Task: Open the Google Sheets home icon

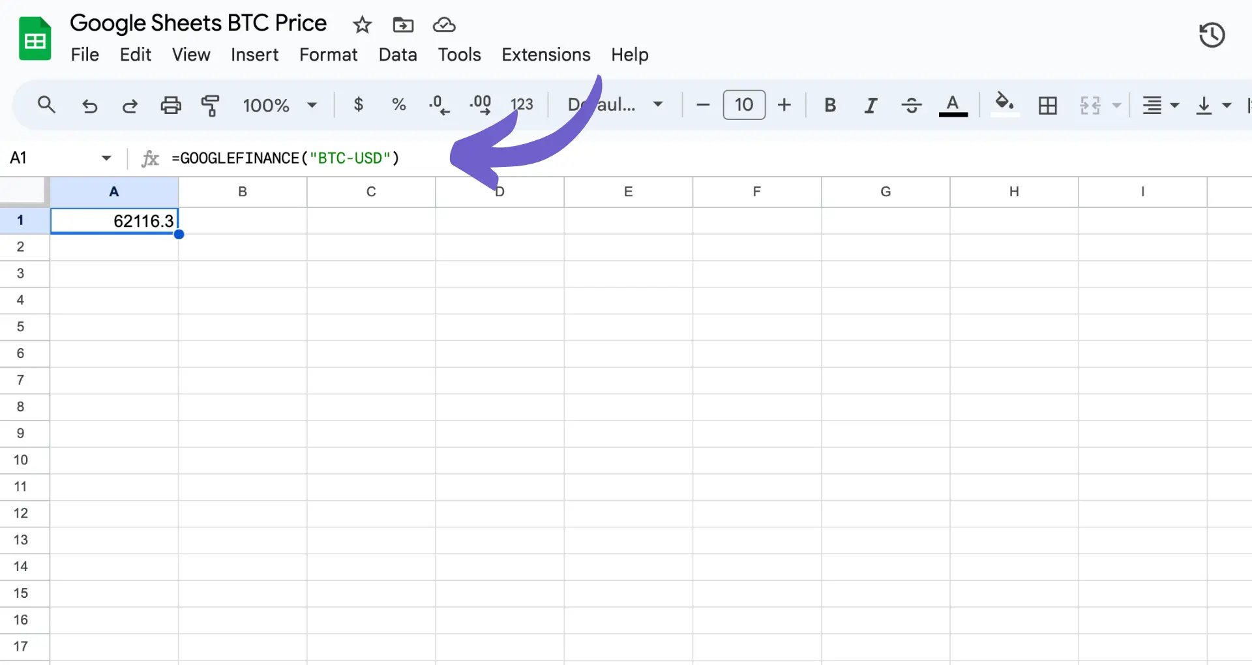Action: coord(35,39)
